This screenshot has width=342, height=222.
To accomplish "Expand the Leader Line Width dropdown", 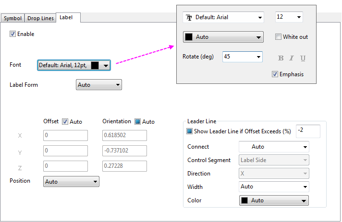I will [x=274, y=187].
